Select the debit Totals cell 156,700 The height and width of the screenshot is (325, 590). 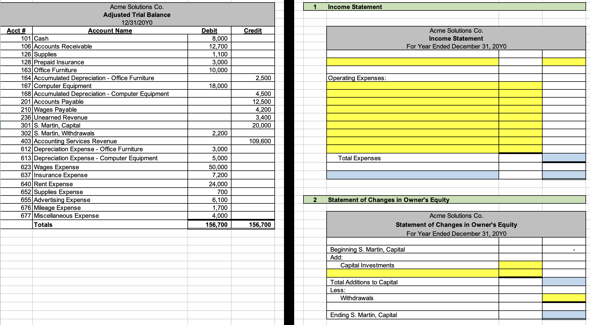209,225
